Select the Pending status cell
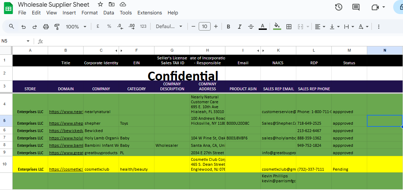Image resolution: width=403 pixels, height=190 pixels. pos(349,164)
